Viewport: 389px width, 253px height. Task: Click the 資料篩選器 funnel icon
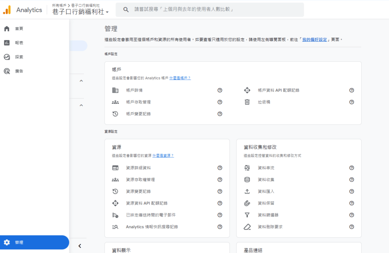click(247, 215)
